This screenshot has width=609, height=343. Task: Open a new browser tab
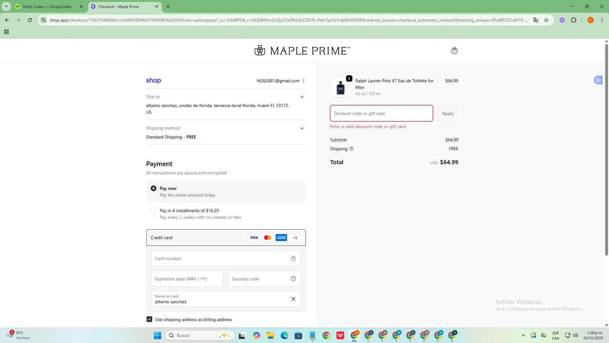[168, 7]
